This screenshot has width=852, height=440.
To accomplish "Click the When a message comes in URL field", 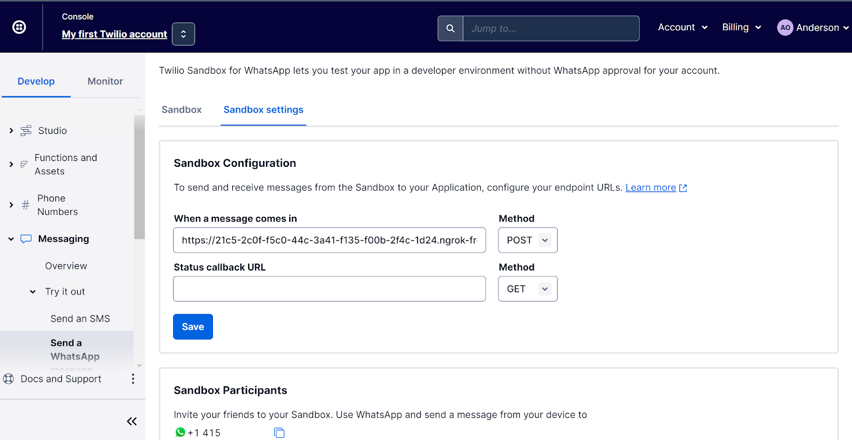I will 330,240.
